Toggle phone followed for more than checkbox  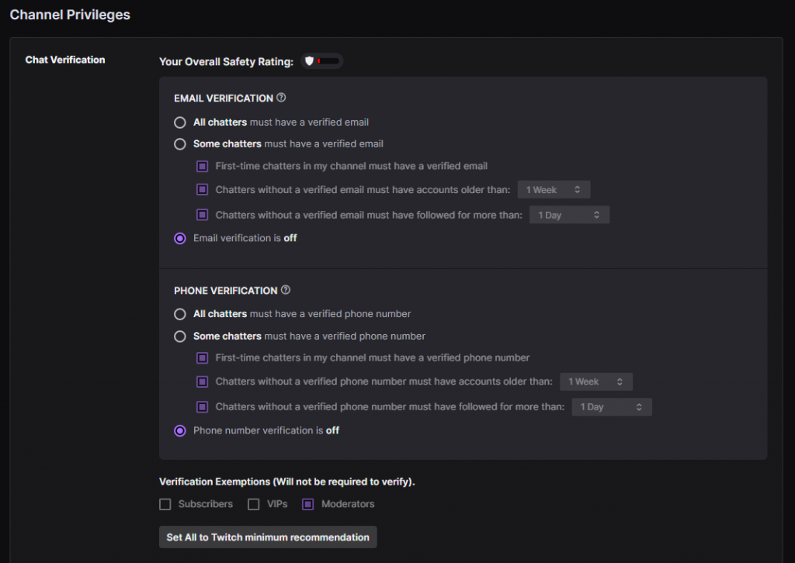click(203, 407)
